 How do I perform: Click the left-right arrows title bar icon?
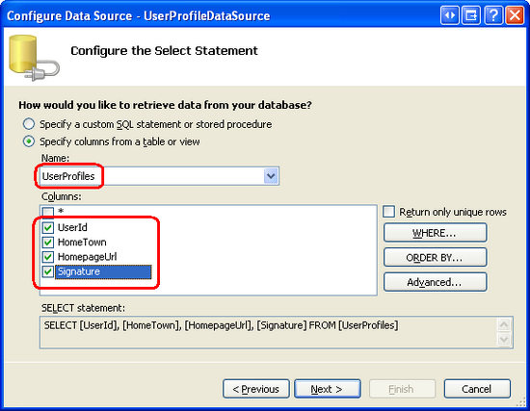450,15
